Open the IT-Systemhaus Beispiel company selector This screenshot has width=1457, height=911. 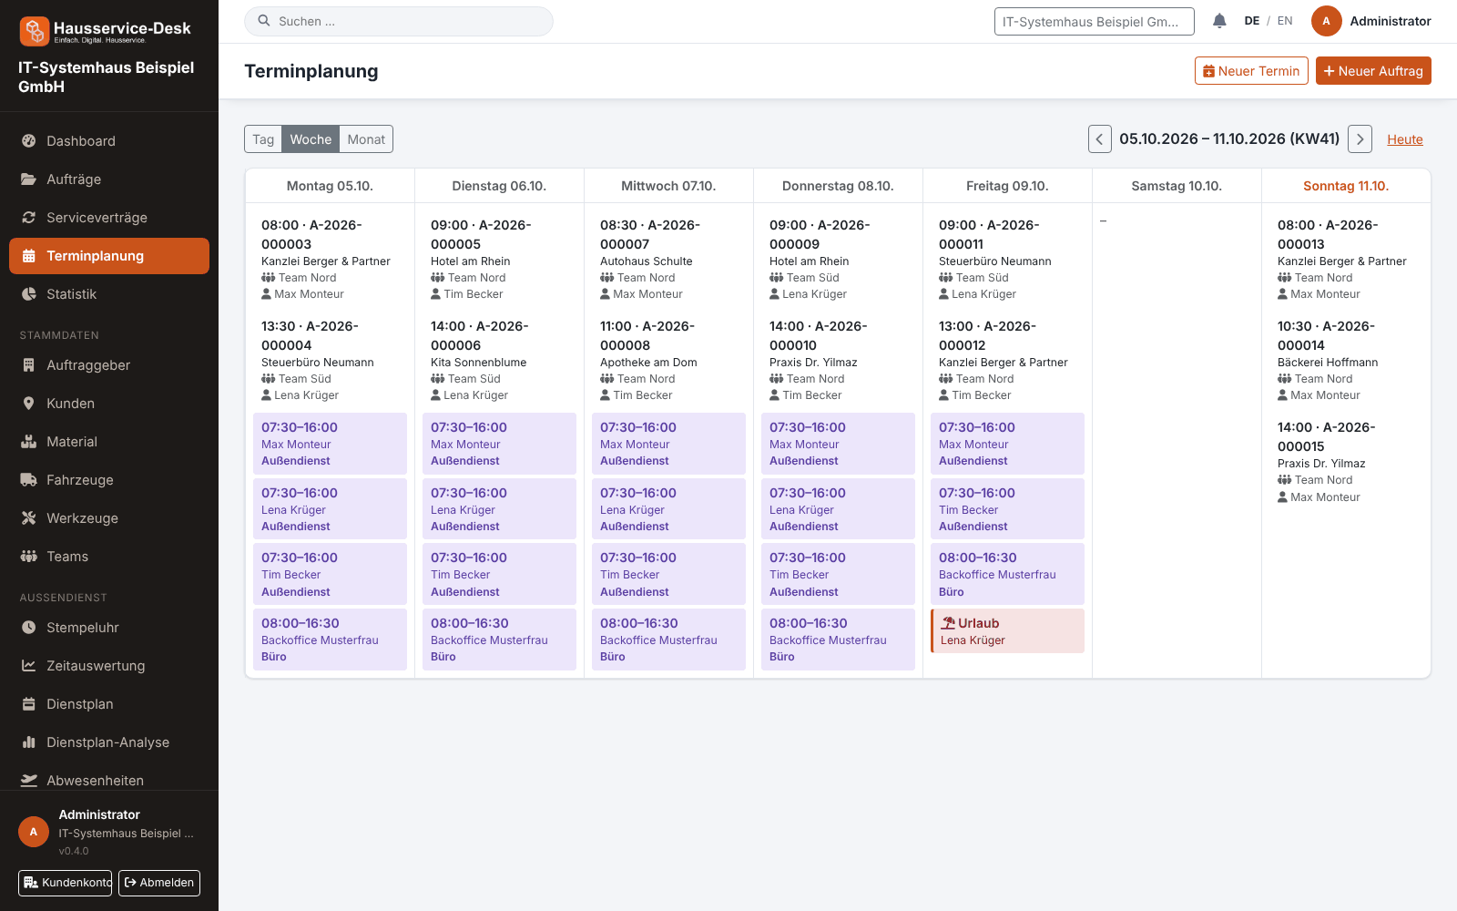pyautogui.click(x=1095, y=22)
